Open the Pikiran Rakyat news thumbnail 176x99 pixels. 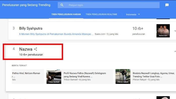[x=123, y=76]
